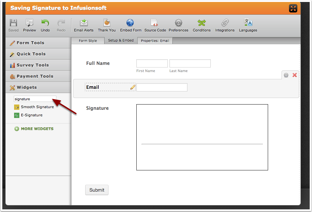312x212 pixels.
Task: Open the MORE WIDGETS link
Action: [34, 129]
